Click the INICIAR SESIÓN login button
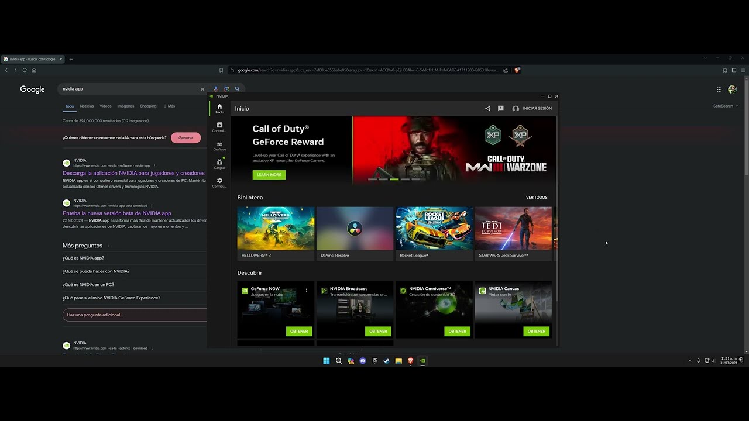Screen dimensions: 749x421 click(532, 108)
